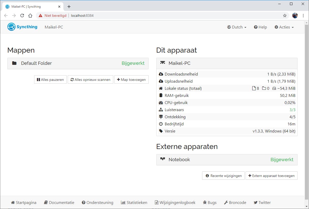Click the 16m uptime value

point(291,124)
